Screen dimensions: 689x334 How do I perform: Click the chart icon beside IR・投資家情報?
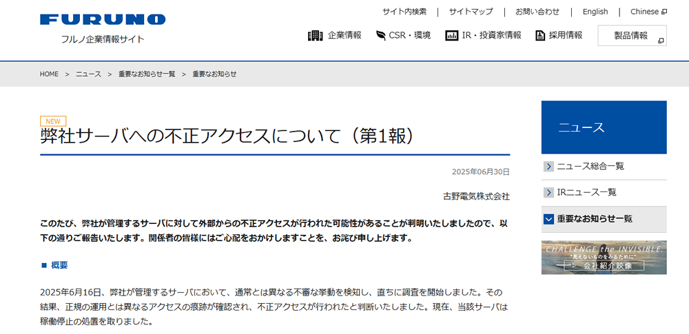pyautogui.click(x=452, y=36)
